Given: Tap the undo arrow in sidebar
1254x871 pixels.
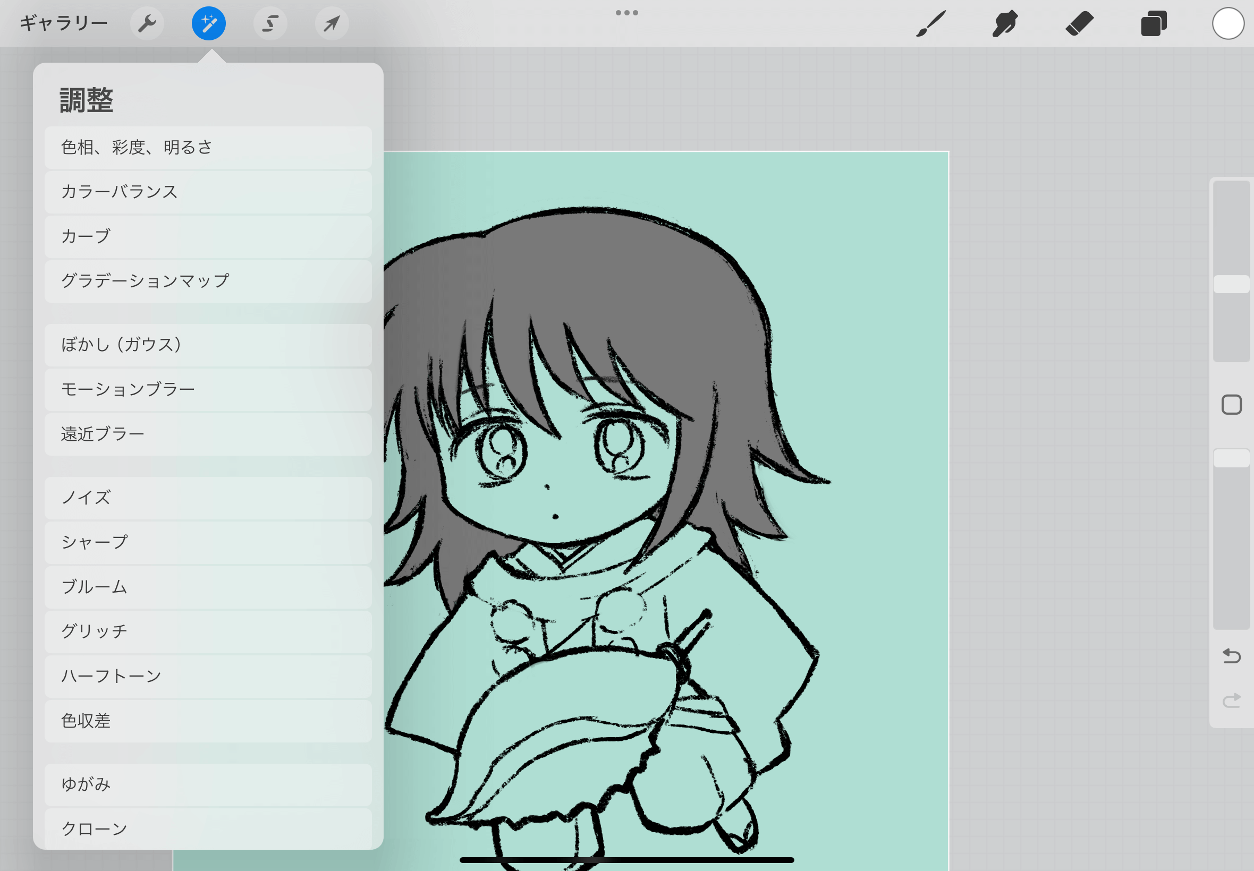Looking at the screenshot, I should pyautogui.click(x=1232, y=655).
